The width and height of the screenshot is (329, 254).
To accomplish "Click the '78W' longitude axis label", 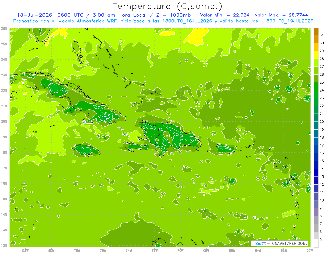I will click(x=77, y=250).
